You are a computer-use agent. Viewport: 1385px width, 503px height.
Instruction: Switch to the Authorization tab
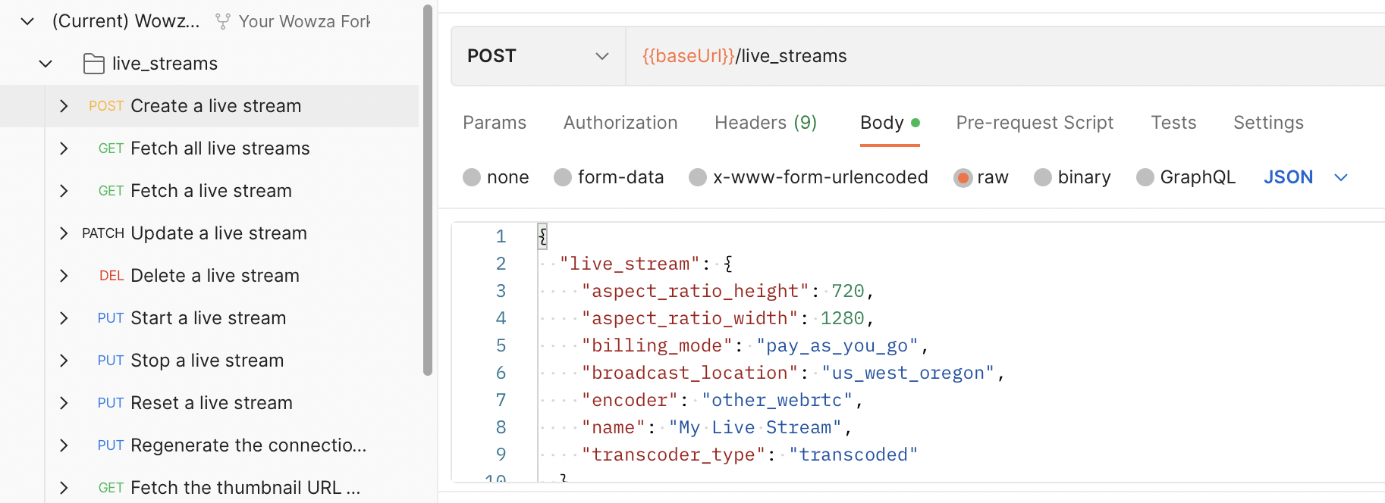click(x=620, y=123)
